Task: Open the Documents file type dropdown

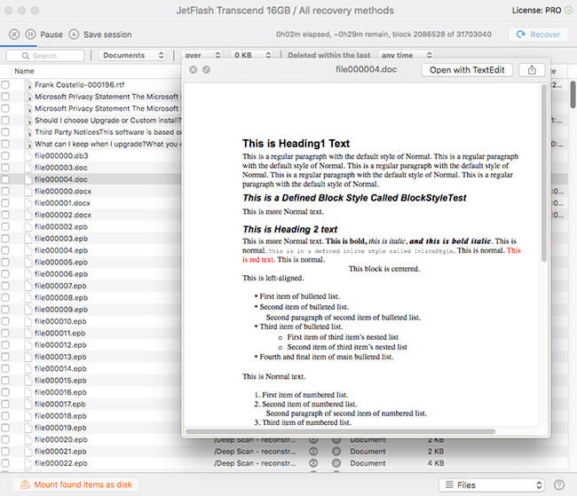Action: [x=132, y=55]
